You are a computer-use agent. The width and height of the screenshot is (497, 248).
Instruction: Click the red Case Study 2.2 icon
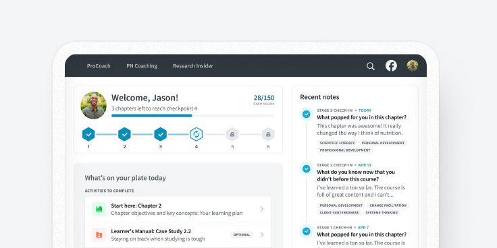pyautogui.click(x=99, y=235)
